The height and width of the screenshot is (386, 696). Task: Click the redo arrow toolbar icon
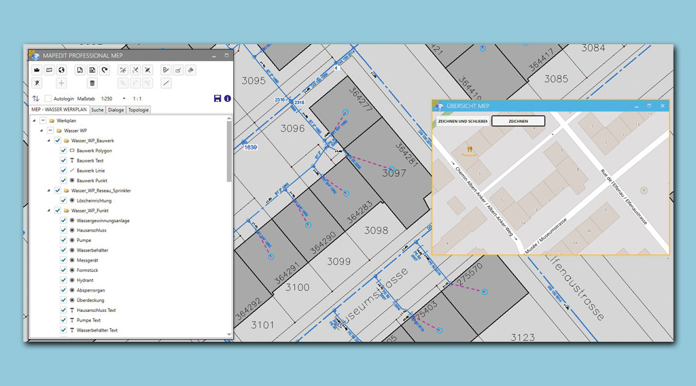tap(105, 70)
